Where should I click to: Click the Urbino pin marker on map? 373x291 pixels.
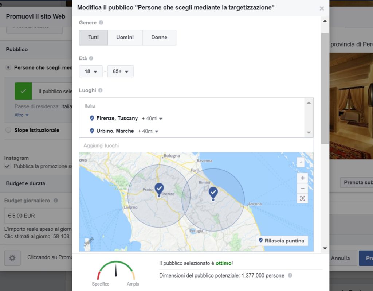point(213,193)
